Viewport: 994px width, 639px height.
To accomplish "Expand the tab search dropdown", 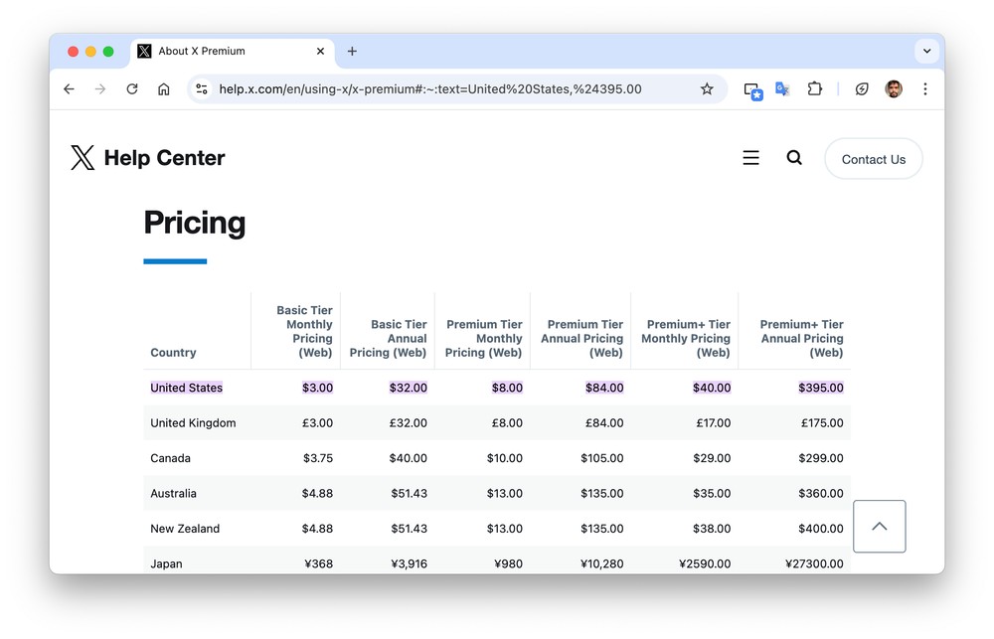I will coord(926,52).
